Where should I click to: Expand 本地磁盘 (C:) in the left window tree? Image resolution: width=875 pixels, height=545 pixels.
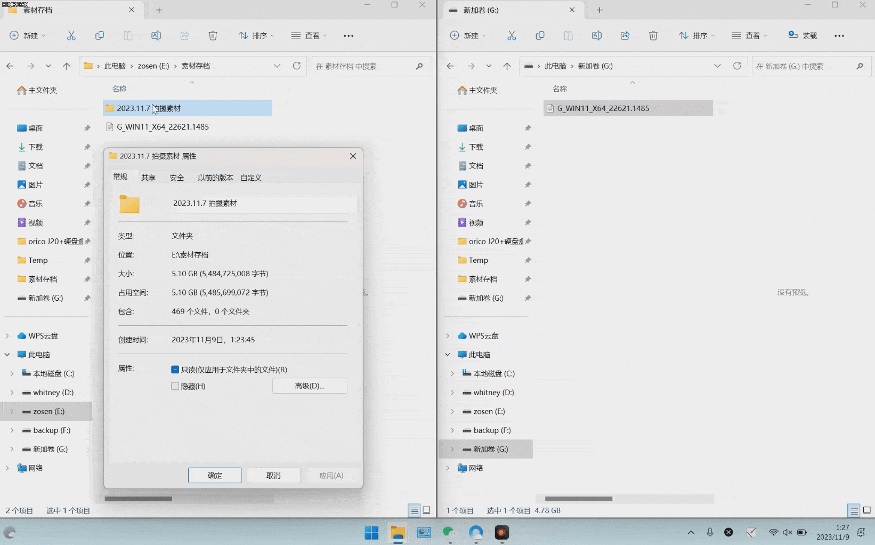coord(12,374)
